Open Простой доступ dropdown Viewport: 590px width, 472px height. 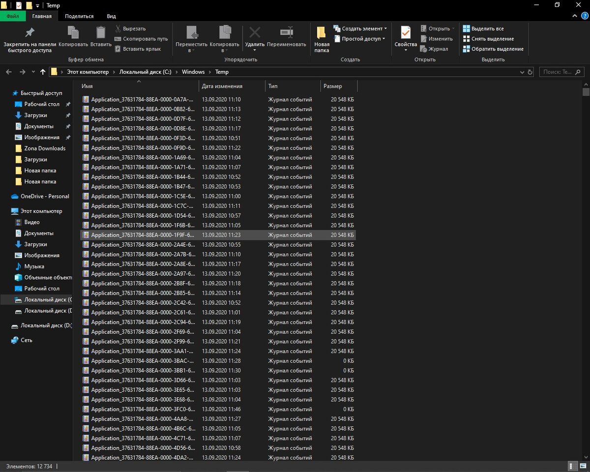pyautogui.click(x=359, y=39)
